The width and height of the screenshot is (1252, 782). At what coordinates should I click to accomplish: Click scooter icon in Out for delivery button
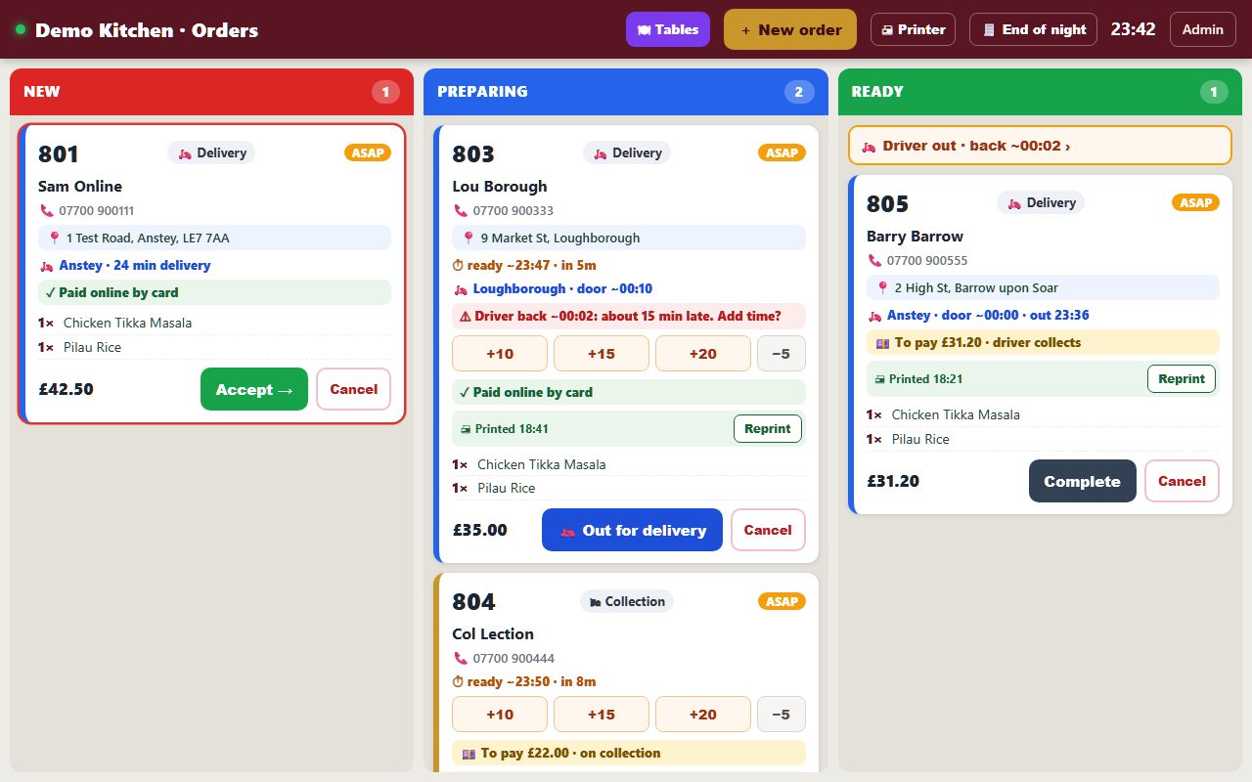pyautogui.click(x=567, y=531)
